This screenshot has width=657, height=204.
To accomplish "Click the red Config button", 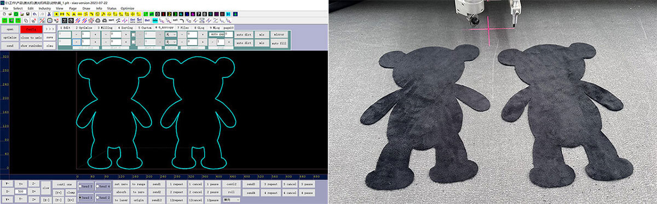I will pyautogui.click(x=31, y=29).
